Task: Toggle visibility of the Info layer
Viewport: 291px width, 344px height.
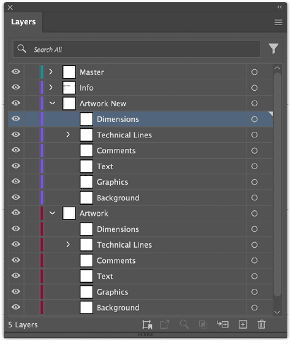Action: click(16, 87)
